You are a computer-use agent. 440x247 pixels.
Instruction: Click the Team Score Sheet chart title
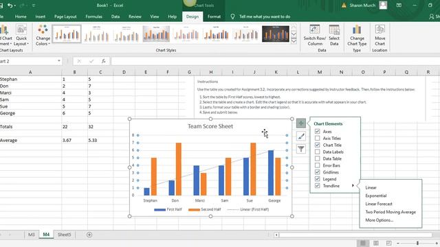pos(210,126)
